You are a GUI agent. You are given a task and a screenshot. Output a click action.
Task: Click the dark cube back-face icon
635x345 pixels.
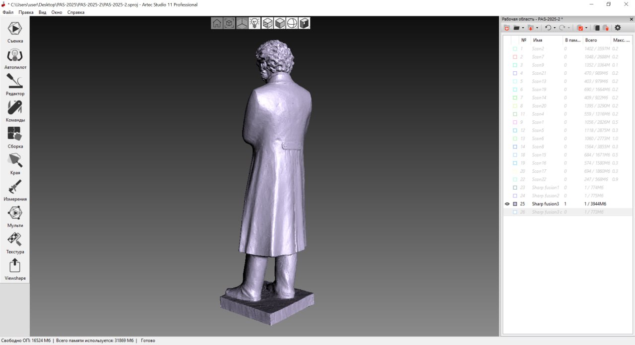click(304, 23)
